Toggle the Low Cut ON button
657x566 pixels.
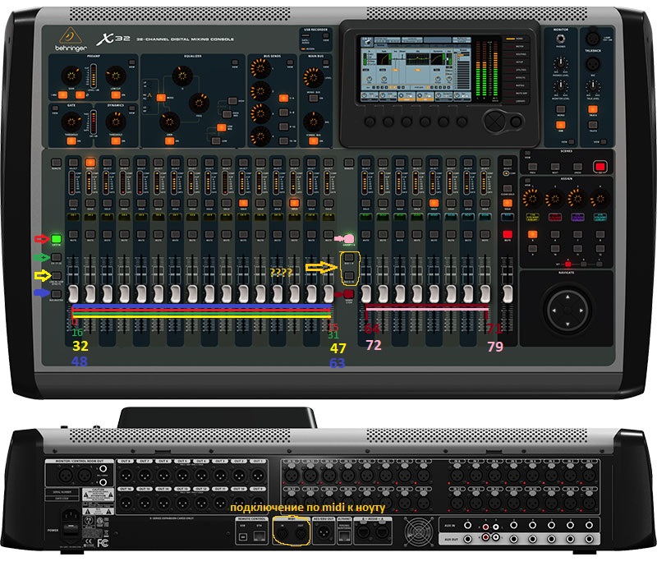coord(116,94)
